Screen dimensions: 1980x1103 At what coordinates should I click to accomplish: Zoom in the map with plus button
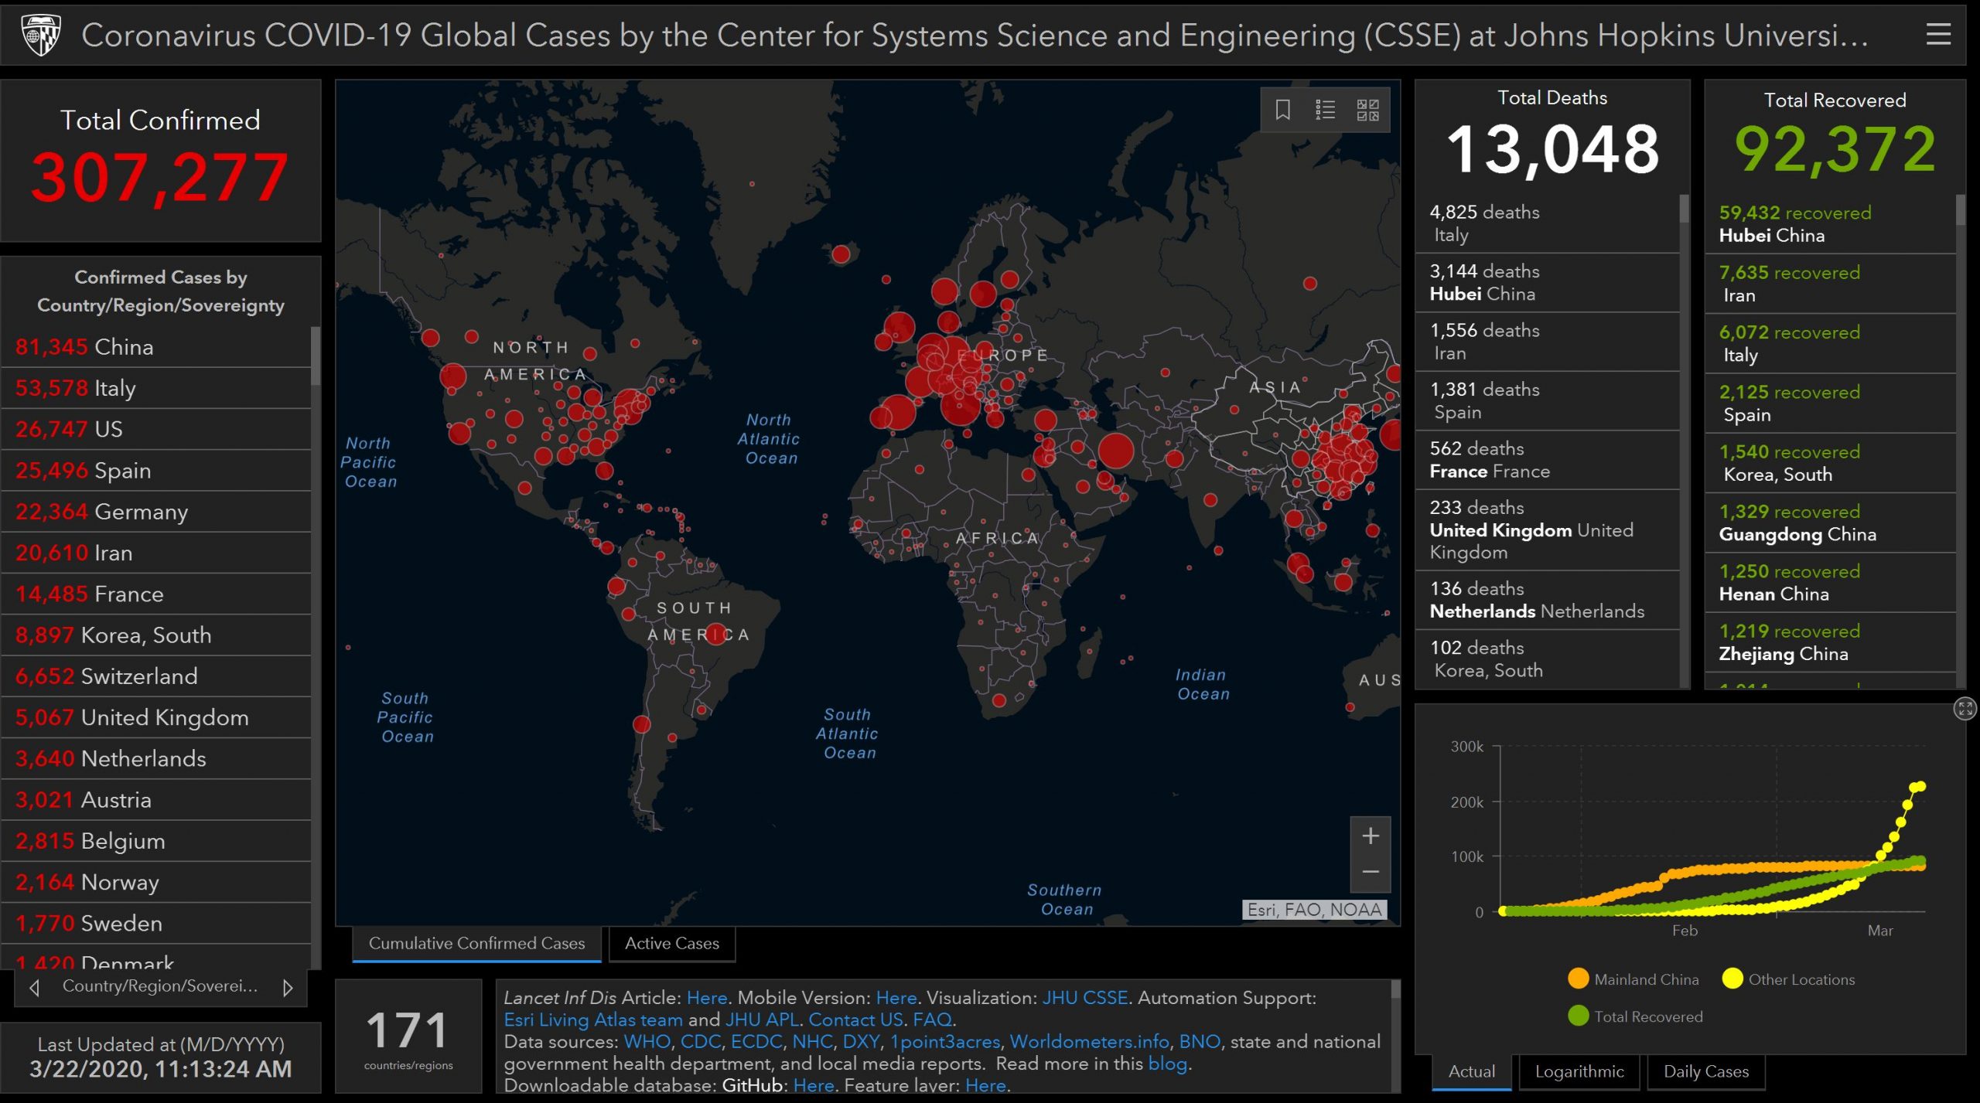[x=1370, y=836]
